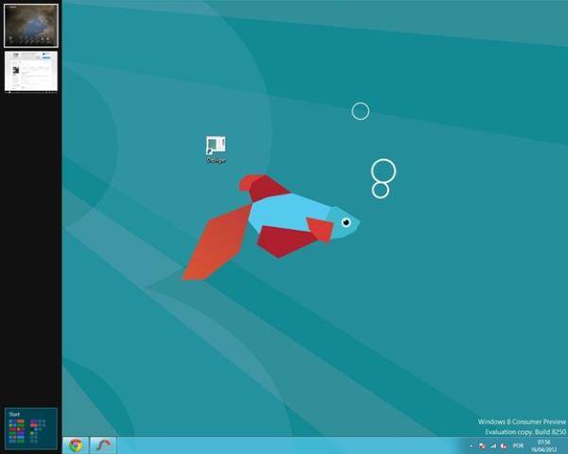Open network signal icon in system tray
Image resolution: width=568 pixels, height=454 pixels.
point(492,446)
